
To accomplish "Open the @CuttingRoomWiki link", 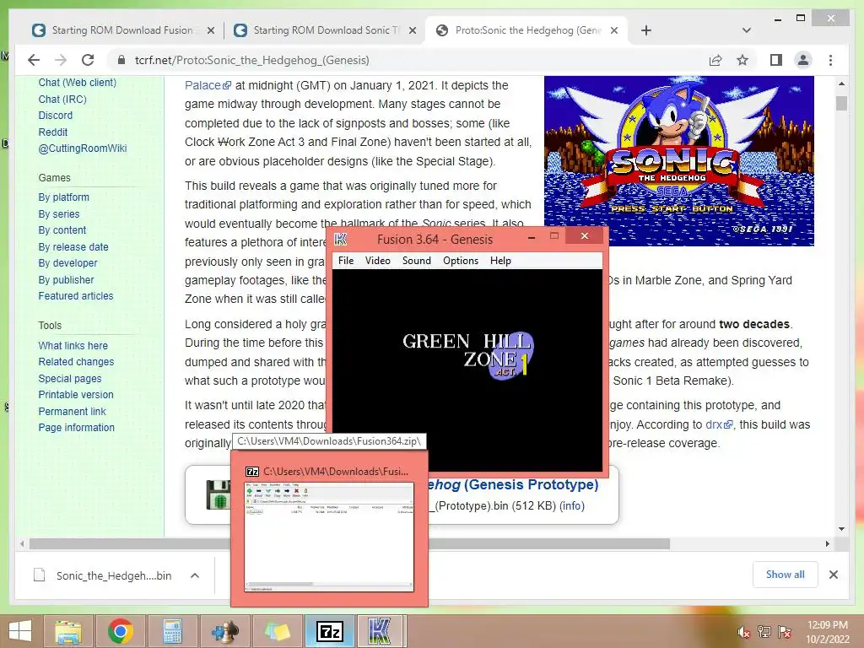I will click(83, 148).
